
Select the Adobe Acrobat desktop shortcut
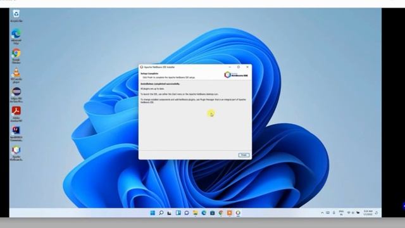pyautogui.click(x=16, y=114)
